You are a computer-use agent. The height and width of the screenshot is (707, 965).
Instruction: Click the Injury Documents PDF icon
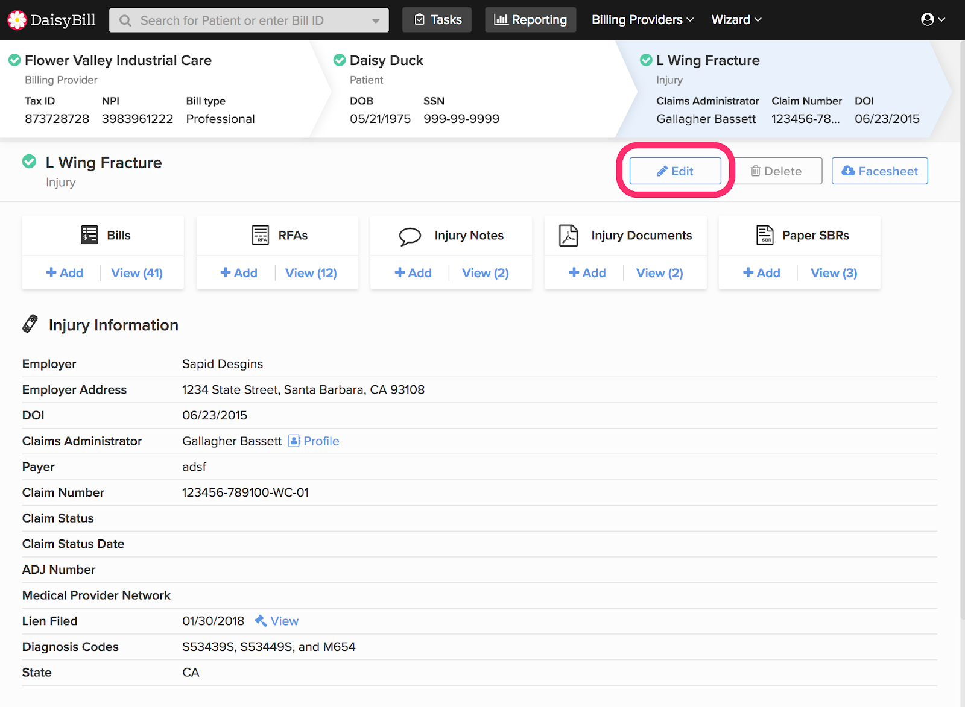pos(568,235)
